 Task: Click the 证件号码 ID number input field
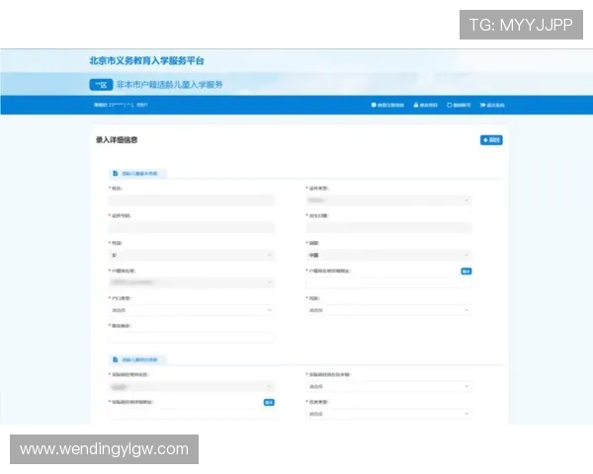click(192, 227)
